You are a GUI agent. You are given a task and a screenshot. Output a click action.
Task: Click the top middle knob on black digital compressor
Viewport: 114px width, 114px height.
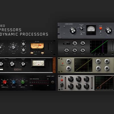tap(75, 43)
